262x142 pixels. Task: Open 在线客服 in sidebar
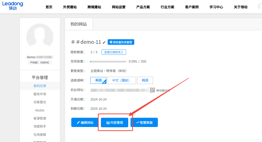pos(40,134)
